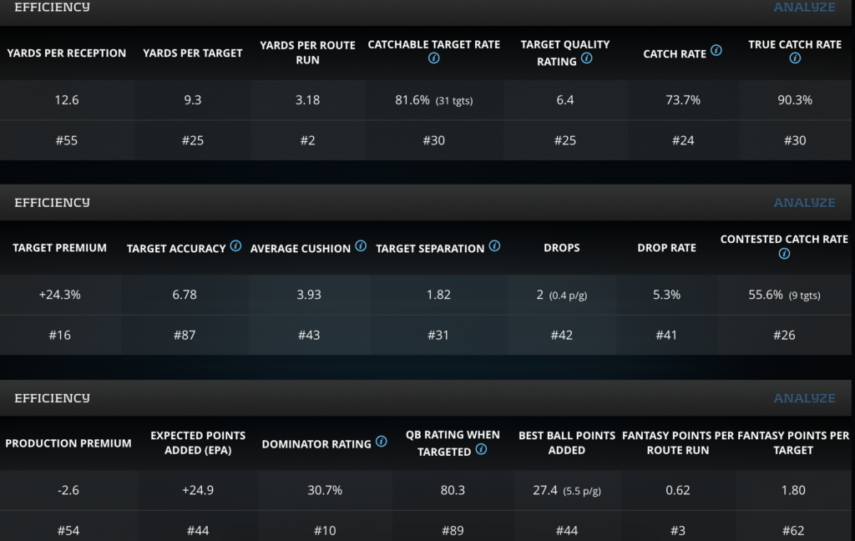
Task: Click the +24.3% Target Premium value
Action: 60,295
